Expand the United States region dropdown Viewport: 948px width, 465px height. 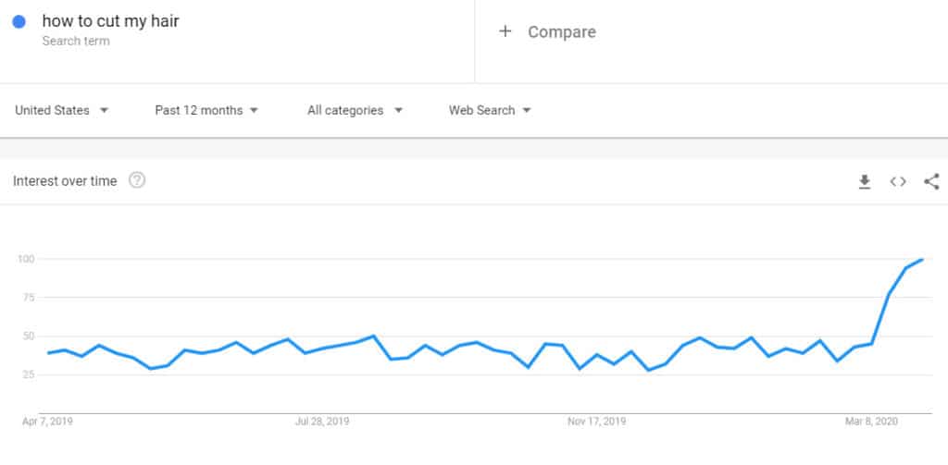click(62, 111)
